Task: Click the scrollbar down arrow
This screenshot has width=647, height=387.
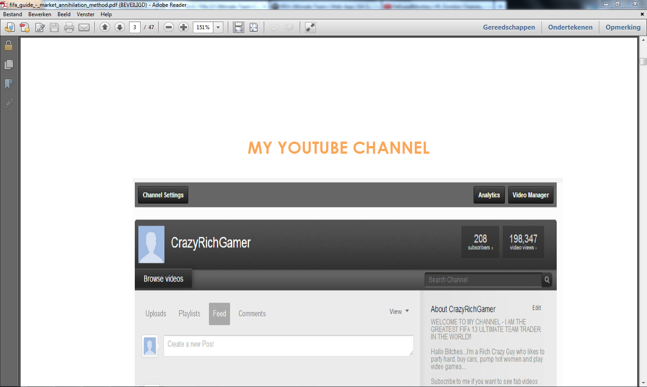Action: tap(643, 383)
